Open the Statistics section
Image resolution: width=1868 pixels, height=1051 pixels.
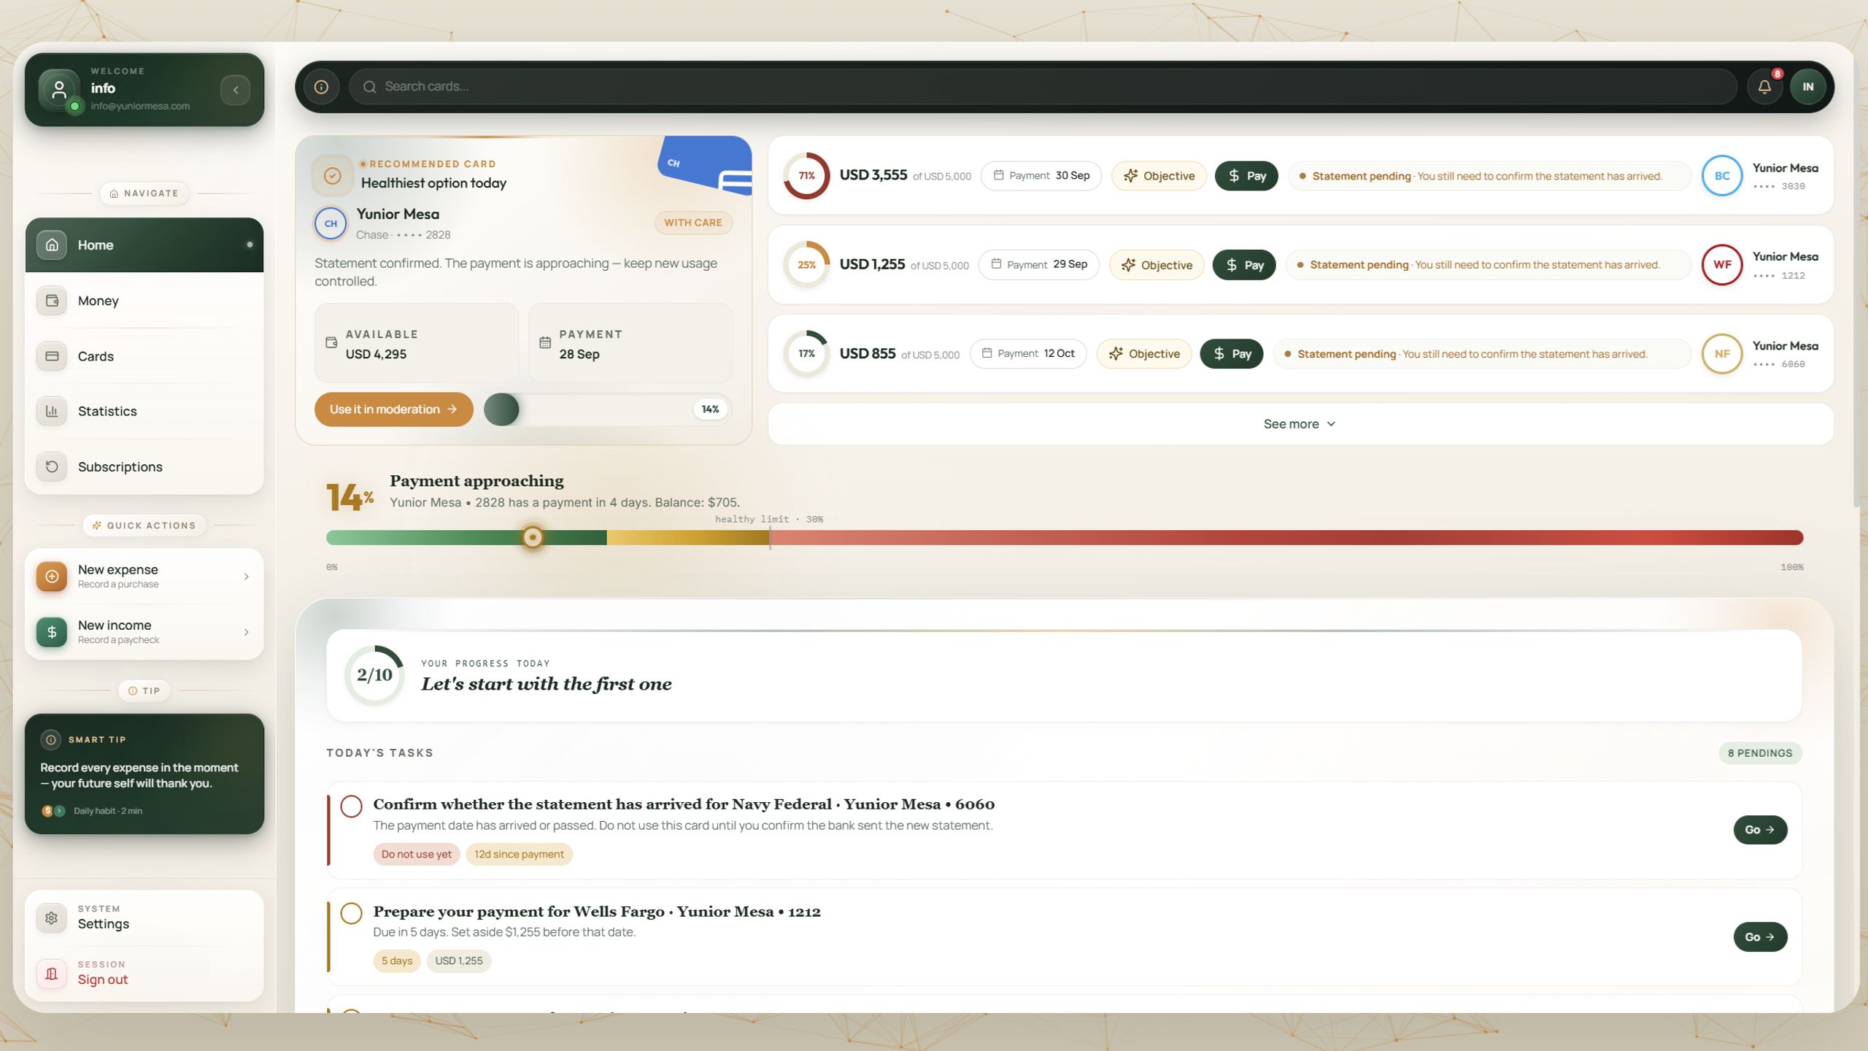tap(144, 412)
